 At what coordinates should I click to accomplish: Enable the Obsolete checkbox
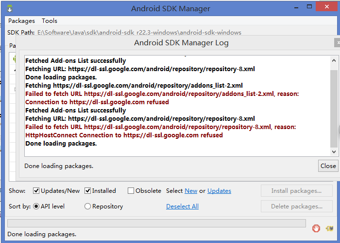tap(131, 191)
